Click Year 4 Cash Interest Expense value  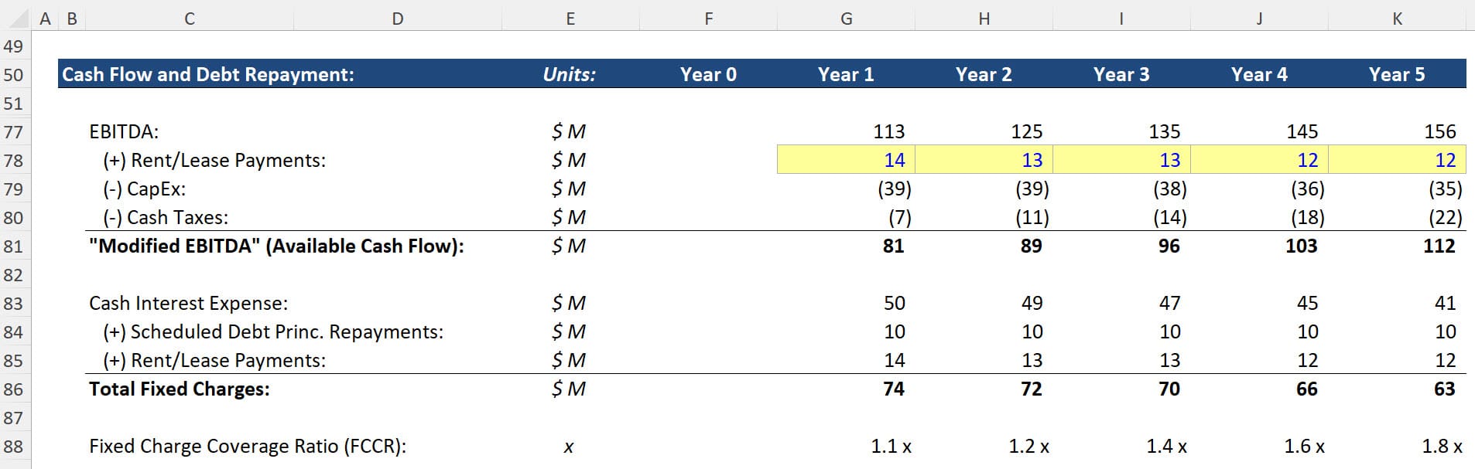[x=1306, y=304]
